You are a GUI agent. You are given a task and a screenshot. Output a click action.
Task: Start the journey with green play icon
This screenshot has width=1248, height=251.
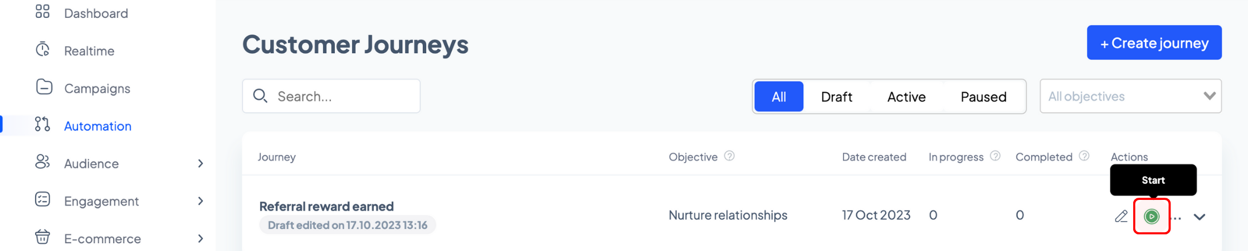[x=1152, y=216]
